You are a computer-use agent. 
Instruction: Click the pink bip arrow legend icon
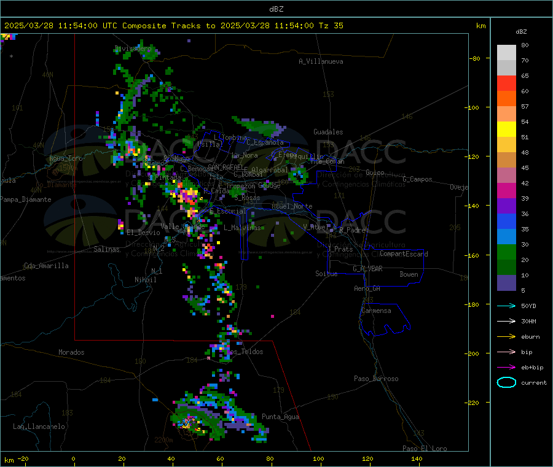(x=506, y=352)
